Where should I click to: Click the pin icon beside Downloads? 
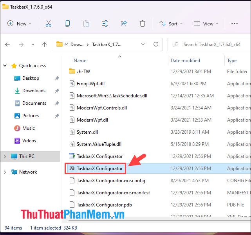tap(57, 91)
